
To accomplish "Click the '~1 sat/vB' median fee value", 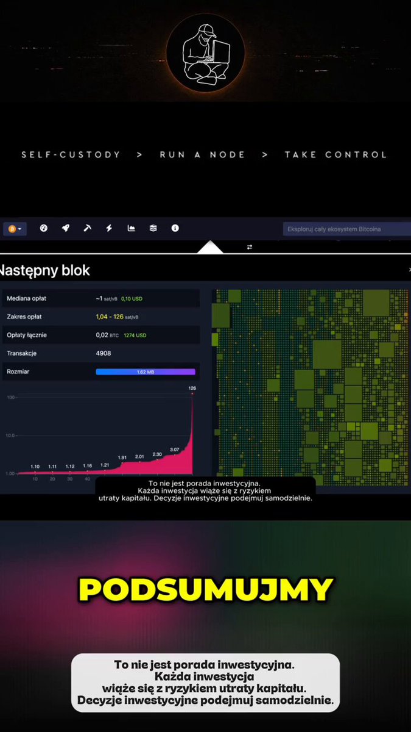I will pyautogui.click(x=107, y=298).
